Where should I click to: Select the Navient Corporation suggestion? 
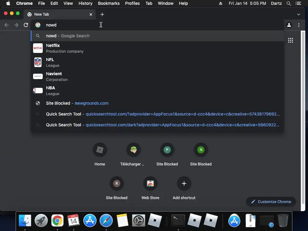click(x=157, y=76)
